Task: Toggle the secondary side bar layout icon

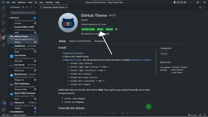Action: click(x=182, y=2)
